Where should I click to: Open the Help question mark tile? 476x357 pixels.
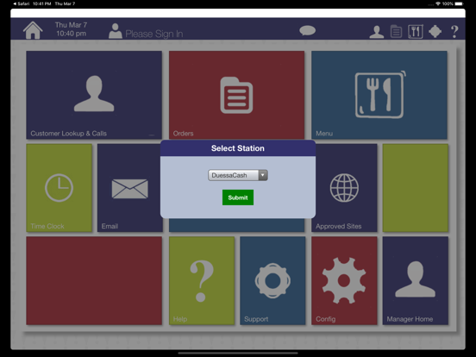202,281
